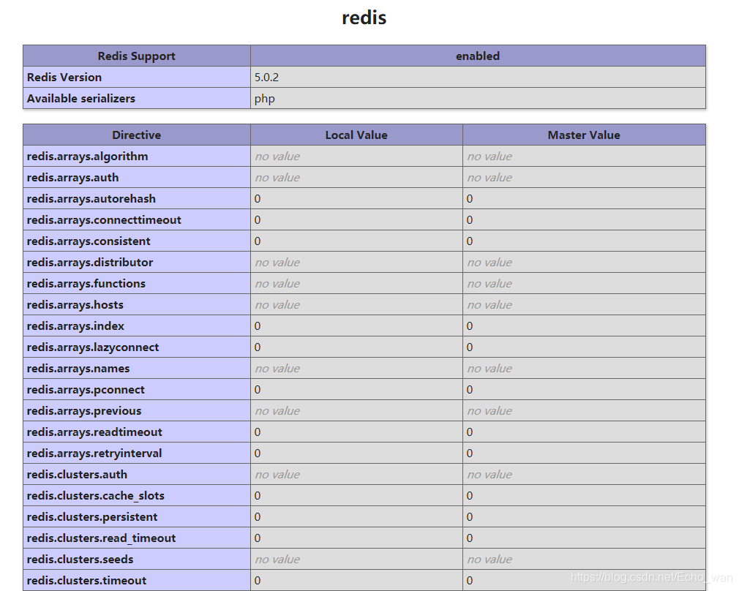
Task: Select the 'redis.arrays.previous' directive
Action: point(84,411)
